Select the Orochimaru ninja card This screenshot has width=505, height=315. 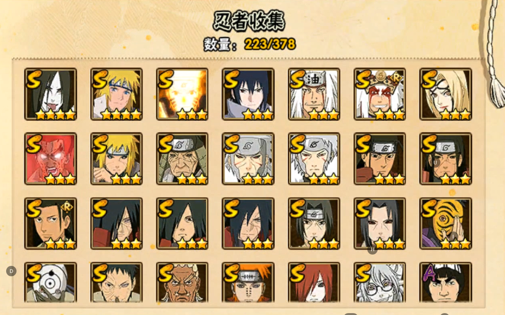(x=50, y=94)
